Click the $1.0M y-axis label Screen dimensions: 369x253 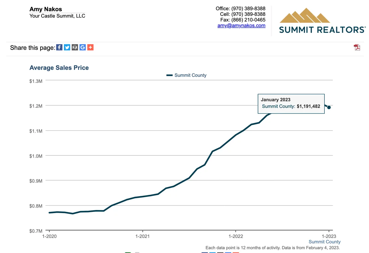pyautogui.click(x=36, y=156)
